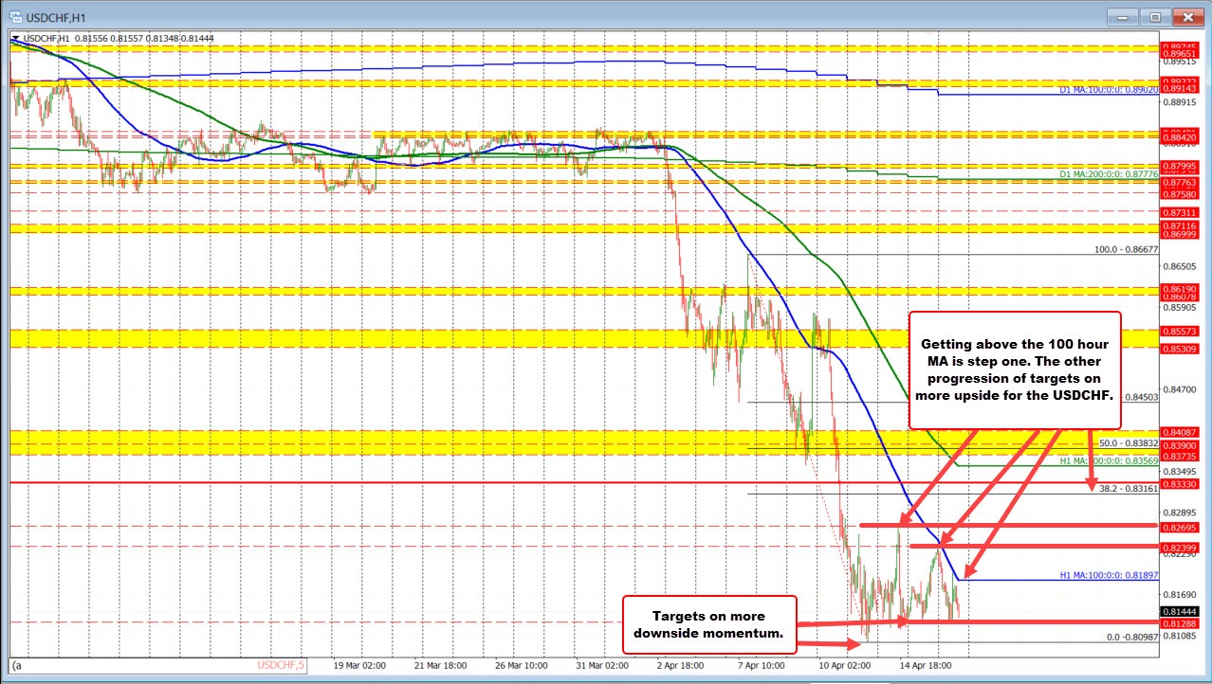The image size is (1212, 684).
Task: Maximize the USDCHF chart window
Action: tap(1156, 17)
